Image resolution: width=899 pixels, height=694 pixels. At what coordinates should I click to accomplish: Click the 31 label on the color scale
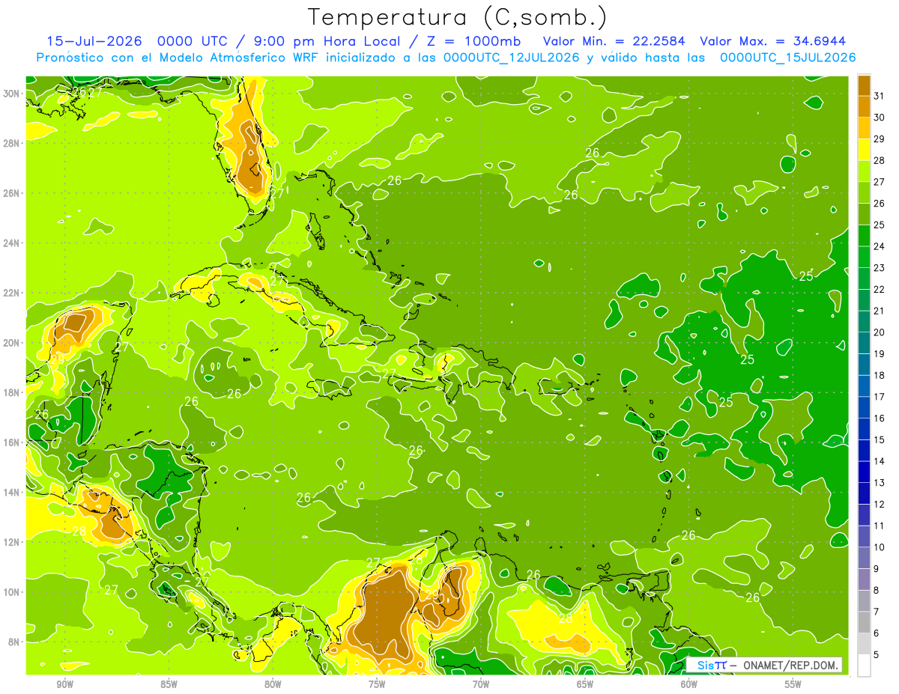[x=880, y=96]
